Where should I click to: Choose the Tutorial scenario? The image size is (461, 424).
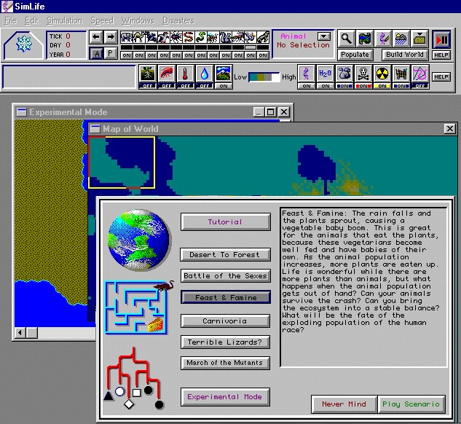point(225,221)
